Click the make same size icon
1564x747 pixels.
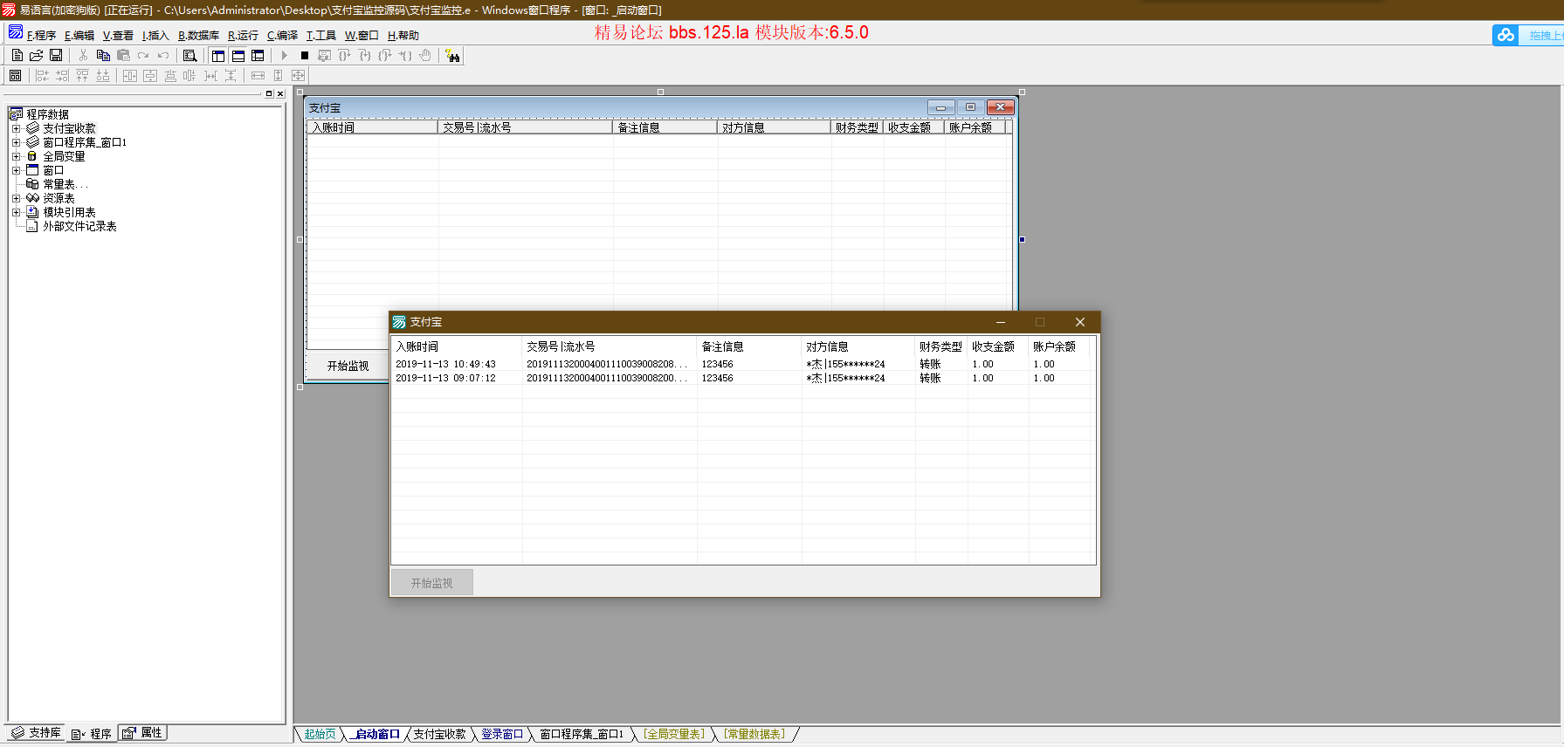[299, 75]
